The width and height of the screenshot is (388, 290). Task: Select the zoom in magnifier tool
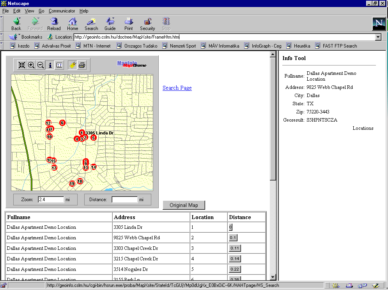(x=31, y=65)
